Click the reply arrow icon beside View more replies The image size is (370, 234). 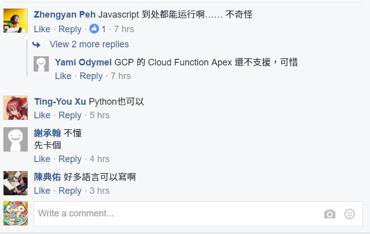[x=36, y=44]
